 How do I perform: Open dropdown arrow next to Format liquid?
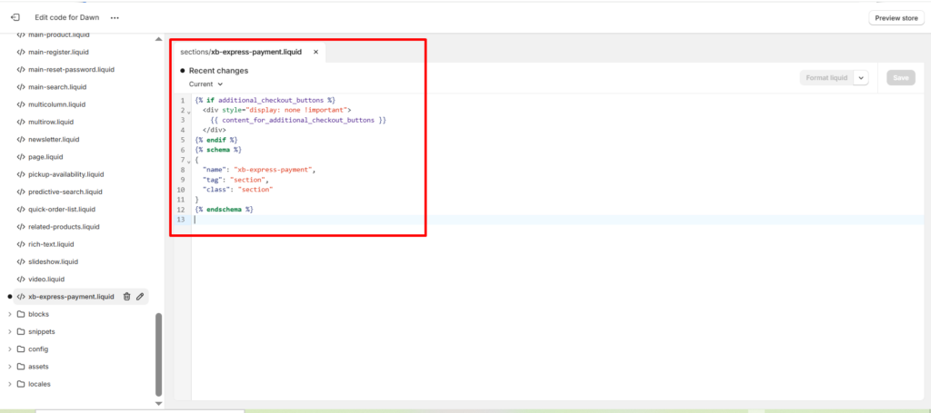pos(861,78)
